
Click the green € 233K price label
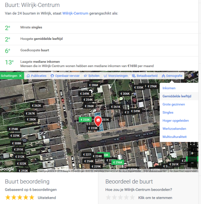click(x=85, y=120)
